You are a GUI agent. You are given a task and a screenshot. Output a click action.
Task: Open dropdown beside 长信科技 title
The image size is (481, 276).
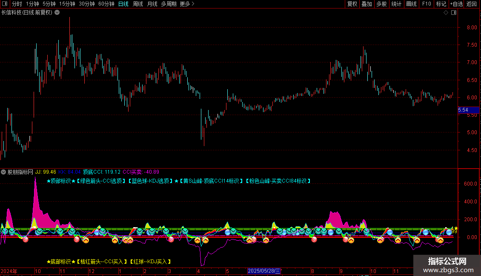(x=57, y=13)
